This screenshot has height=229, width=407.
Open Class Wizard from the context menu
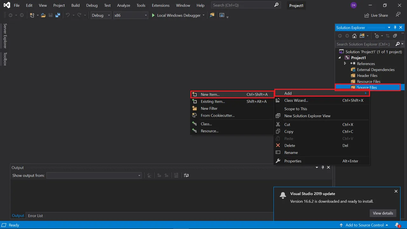click(x=322, y=101)
